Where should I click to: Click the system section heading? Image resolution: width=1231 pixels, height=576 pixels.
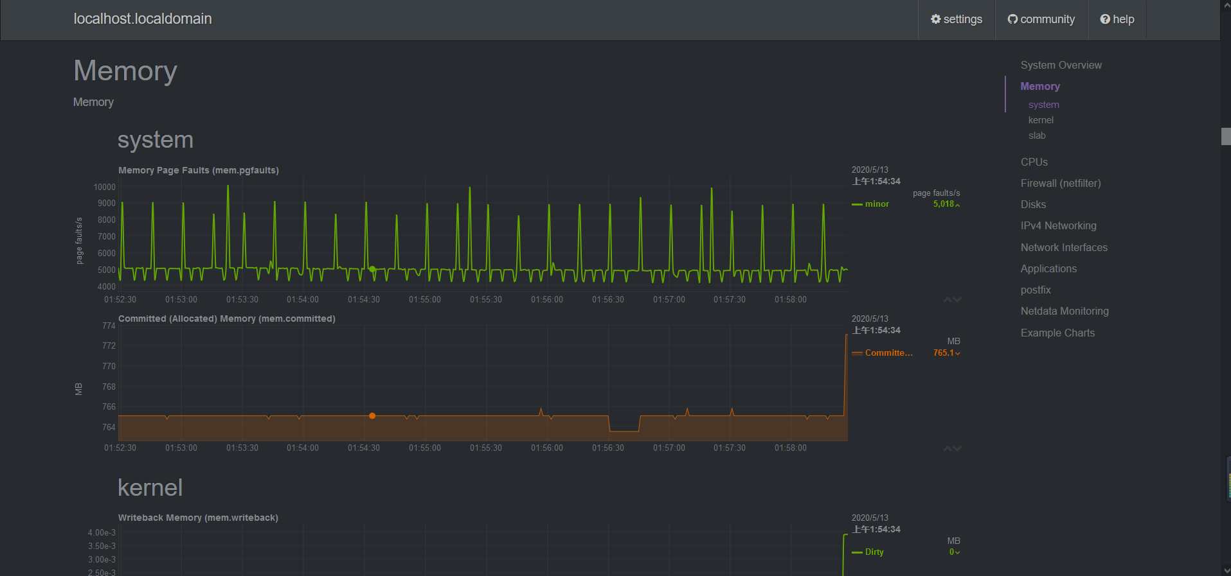156,140
